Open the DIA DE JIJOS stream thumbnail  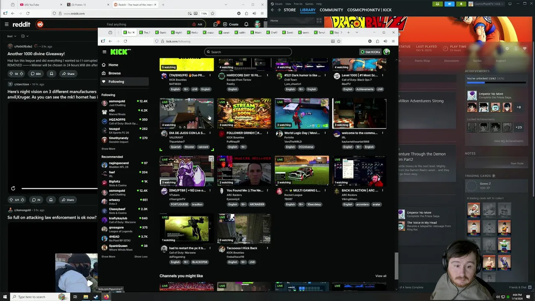click(187, 113)
